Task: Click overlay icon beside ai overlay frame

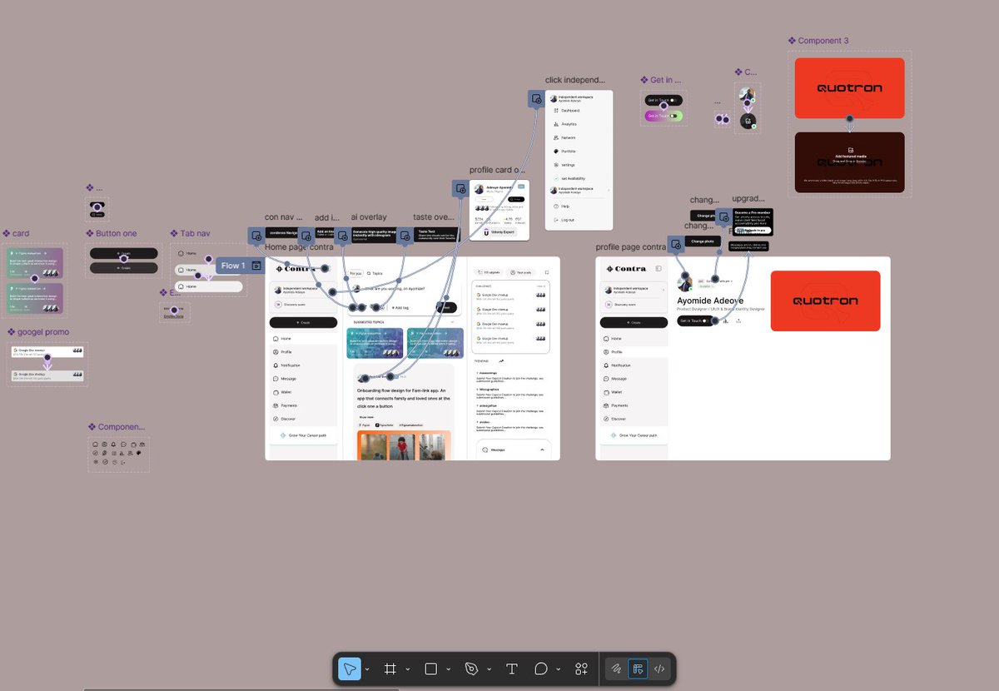Action: 342,236
